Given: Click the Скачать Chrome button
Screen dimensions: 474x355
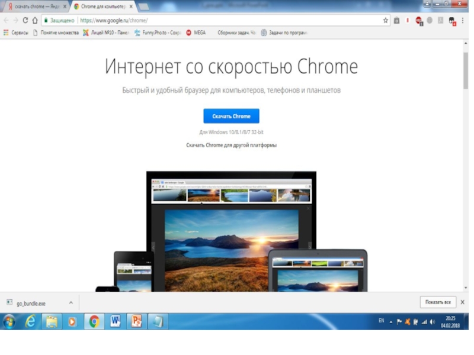Looking at the screenshot, I should [x=231, y=116].
